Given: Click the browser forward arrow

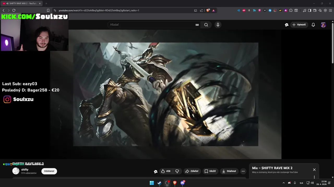Looking at the screenshot, I should pos(9,10).
